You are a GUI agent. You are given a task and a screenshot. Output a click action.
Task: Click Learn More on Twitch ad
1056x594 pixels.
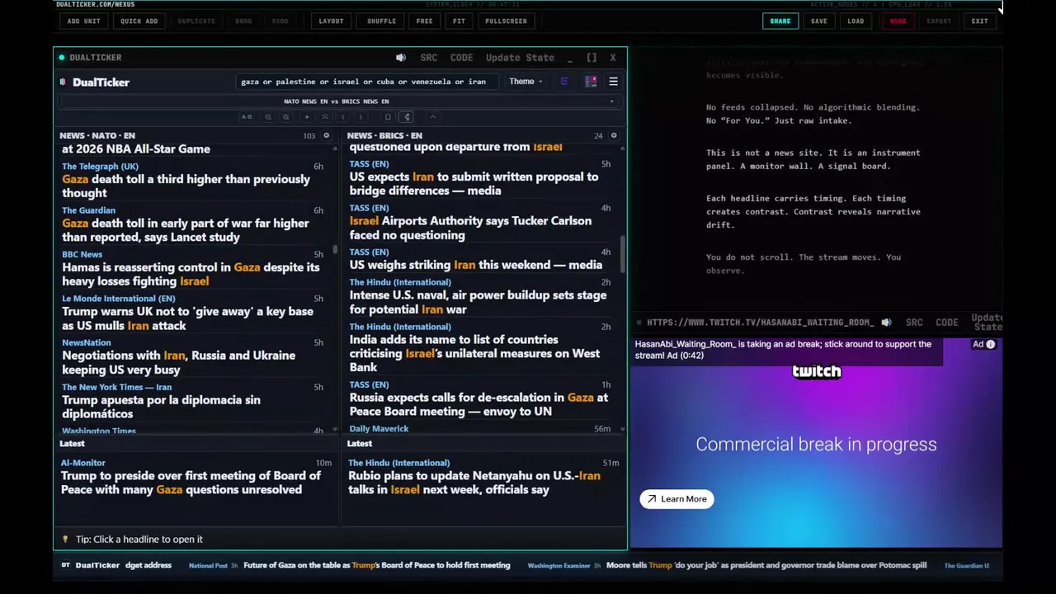(677, 499)
